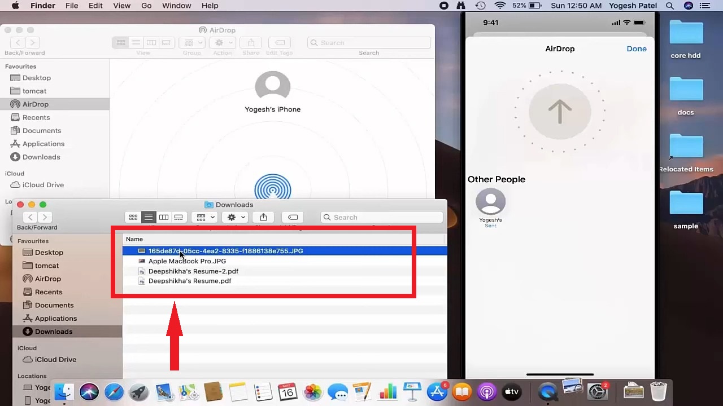Switch Downloads window to list view

pyautogui.click(x=149, y=217)
